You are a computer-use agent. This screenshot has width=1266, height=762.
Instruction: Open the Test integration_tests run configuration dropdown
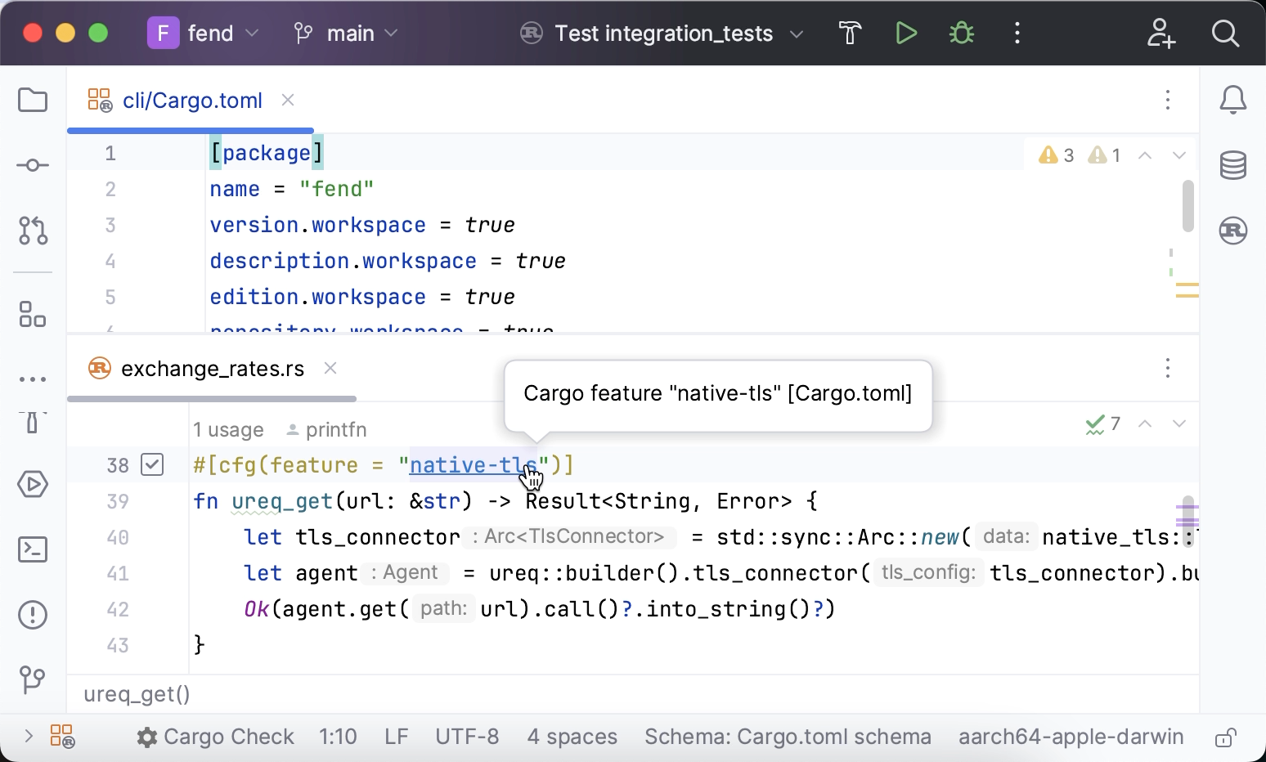point(797,34)
